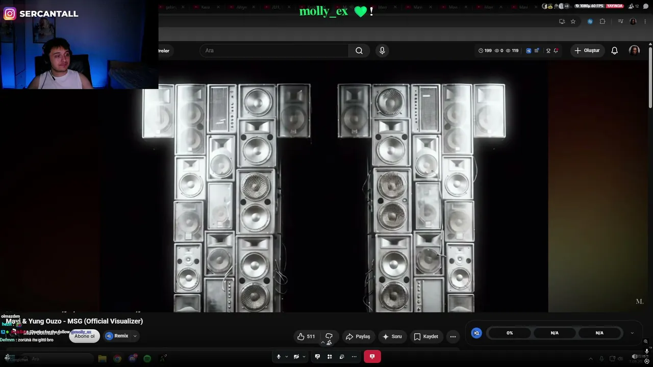Image resolution: width=653 pixels, height=367 pixels.
Task: Open Chrome from the taskbar
Action: coord(117,358)
